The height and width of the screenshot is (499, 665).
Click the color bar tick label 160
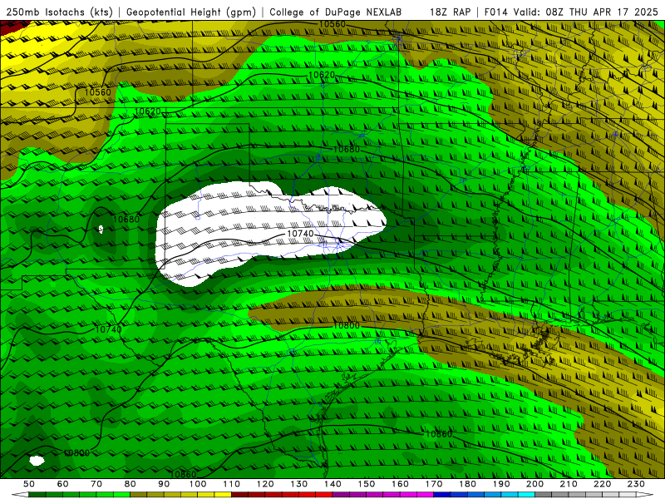(x=400, y=484)
